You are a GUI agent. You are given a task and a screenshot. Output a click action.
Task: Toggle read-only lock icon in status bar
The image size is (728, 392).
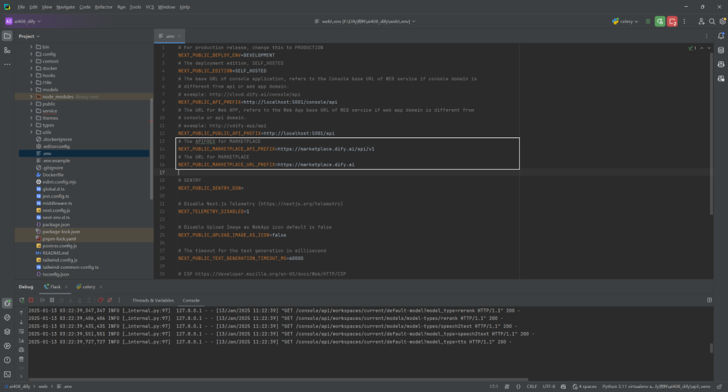(719, 387)
